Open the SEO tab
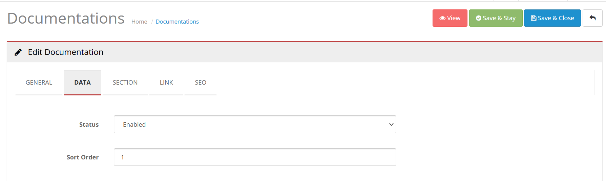 201,83
